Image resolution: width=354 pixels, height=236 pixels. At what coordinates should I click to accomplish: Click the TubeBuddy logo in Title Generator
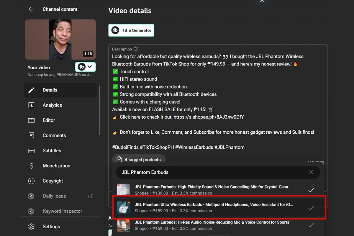tap(115, 30)
